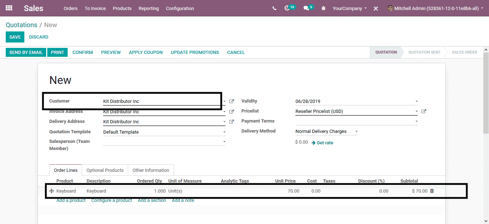The width and height of the screenshot is (489, 224).
Task: Open external link for Customer record
Action: click(232, 101)
